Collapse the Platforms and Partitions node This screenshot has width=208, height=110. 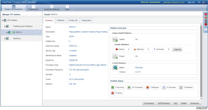[5, 27]
